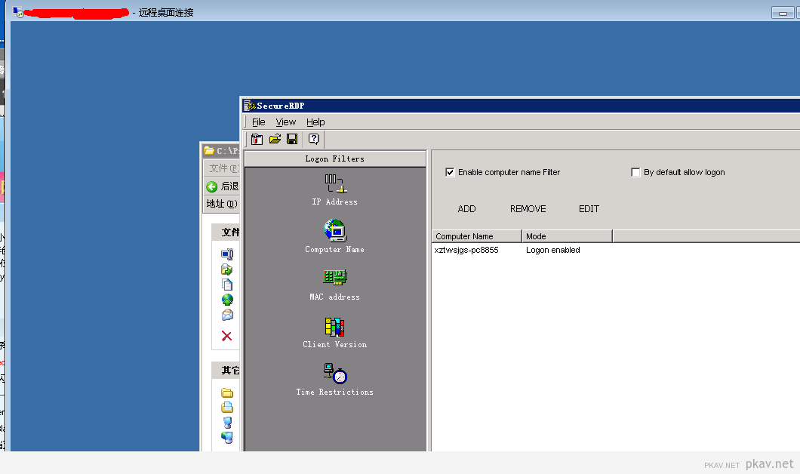Image resolution: width=800 pixels, height=474 pixels.
Task: Open the File menu in SecureRDP
Action: (x=259, y=122)
